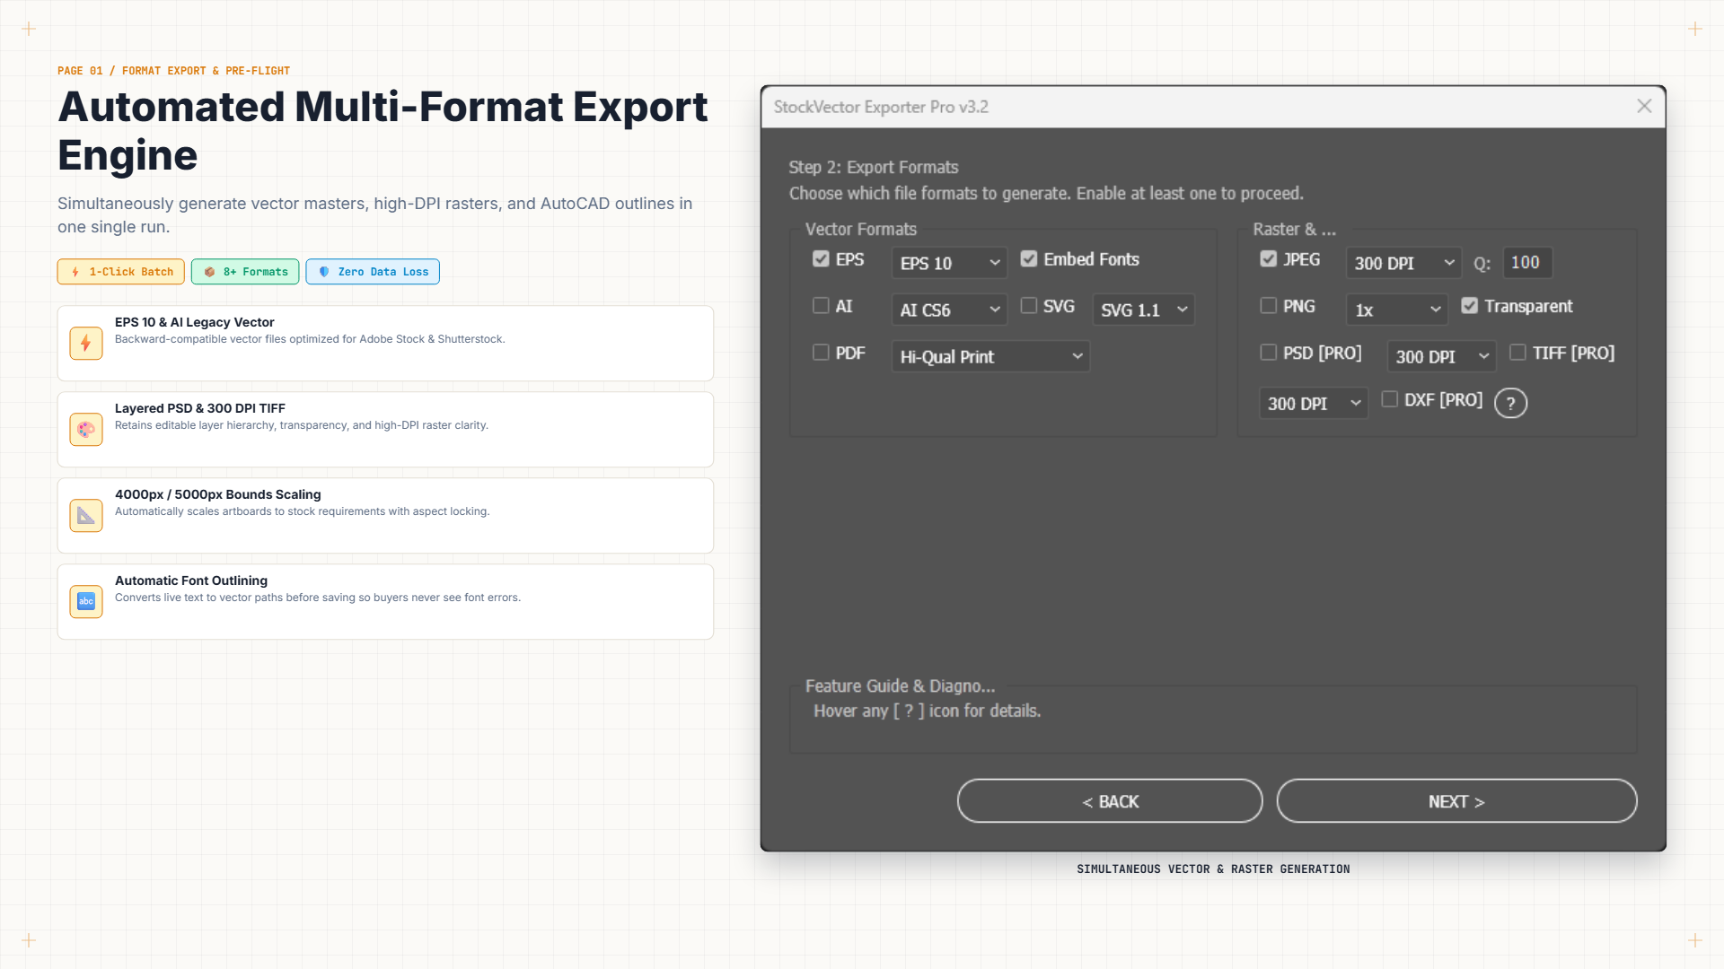Viewport: 1724px width, 969px height.
Task: Click the Q: quality label
Action: click(x=1482, y=264)
